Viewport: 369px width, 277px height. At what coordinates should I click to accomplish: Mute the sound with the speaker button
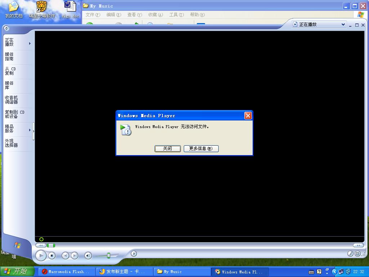click(88, 256)
